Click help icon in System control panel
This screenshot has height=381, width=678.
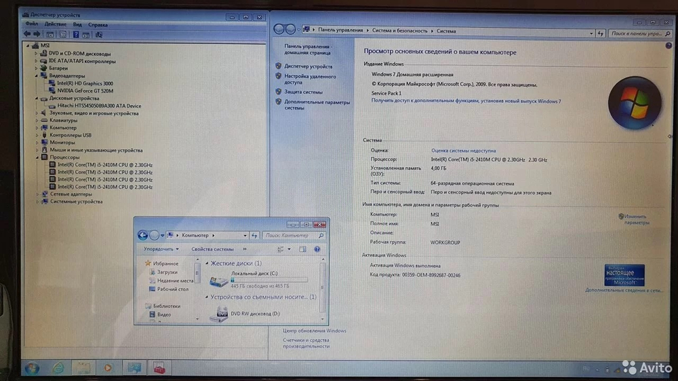click(x=669, y=45)
